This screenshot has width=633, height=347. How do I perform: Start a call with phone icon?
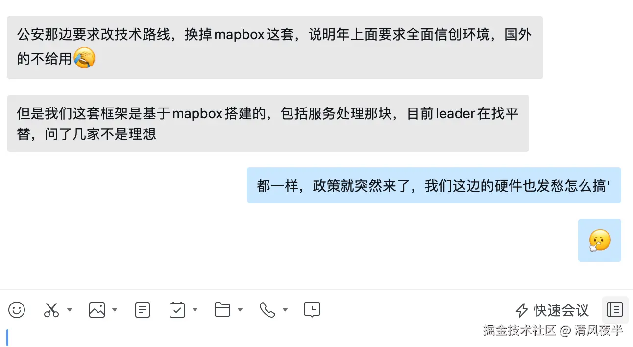click(268, 309)
